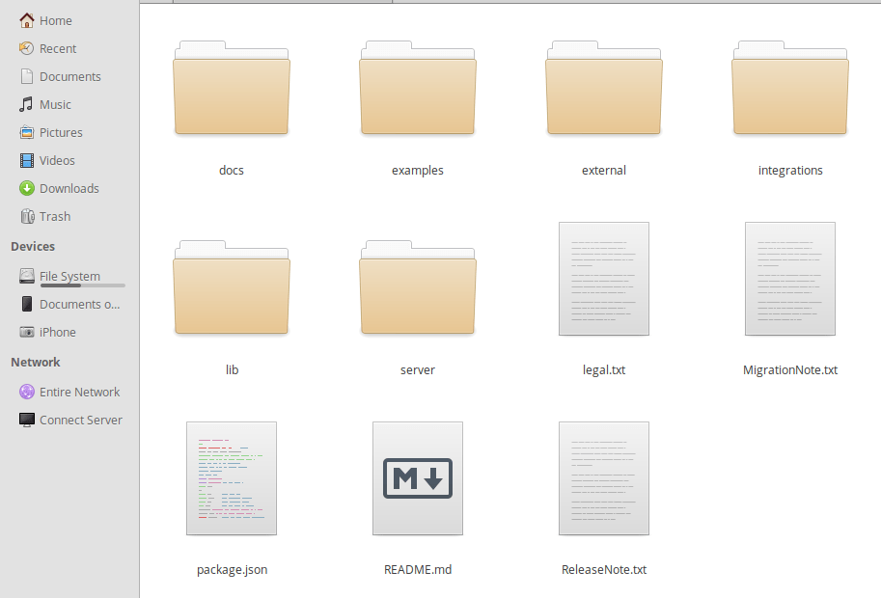Click the Videos film icon
Image resolution: width=881 pixels, height=598 pixels.
click(x=26, y=160)
